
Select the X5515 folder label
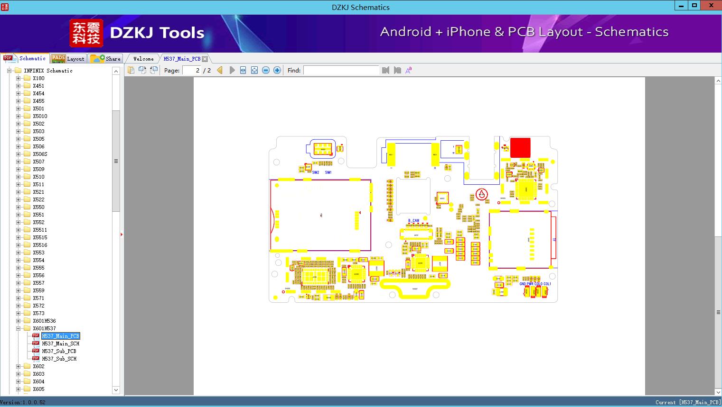tap(40, 237)
